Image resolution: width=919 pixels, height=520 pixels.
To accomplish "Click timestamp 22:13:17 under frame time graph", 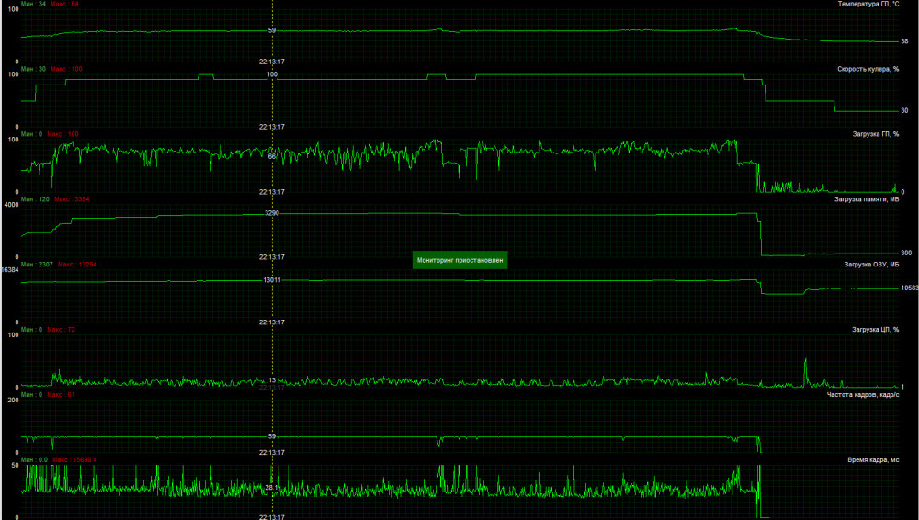I will pyautogui.click(x=272, y=517).
